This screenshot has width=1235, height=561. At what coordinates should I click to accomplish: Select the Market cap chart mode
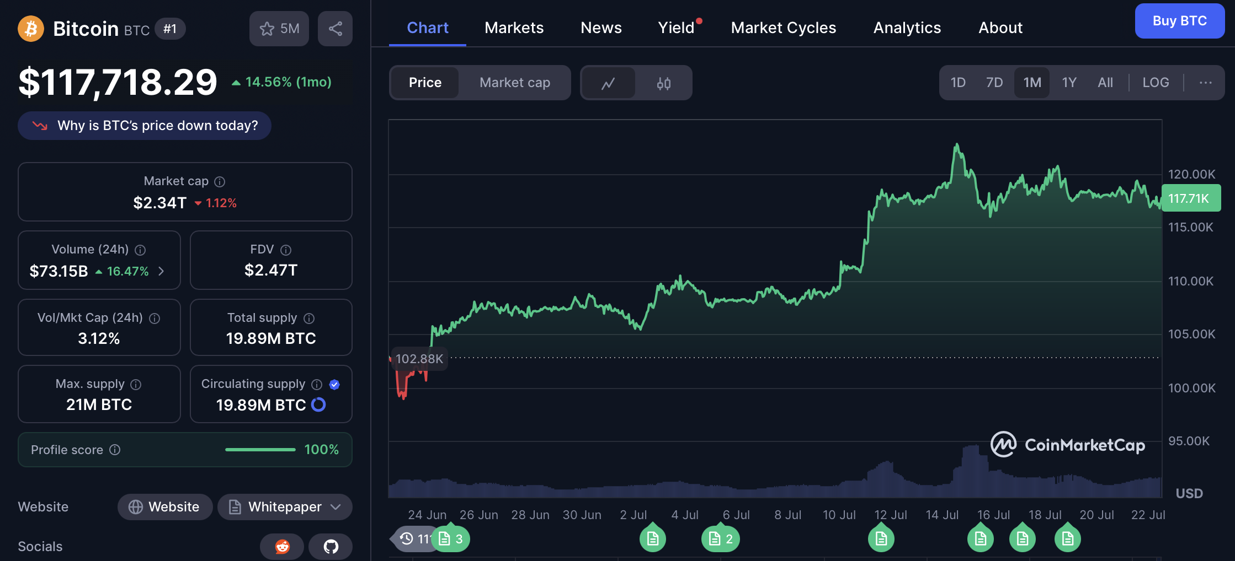(x=515, y=83)
